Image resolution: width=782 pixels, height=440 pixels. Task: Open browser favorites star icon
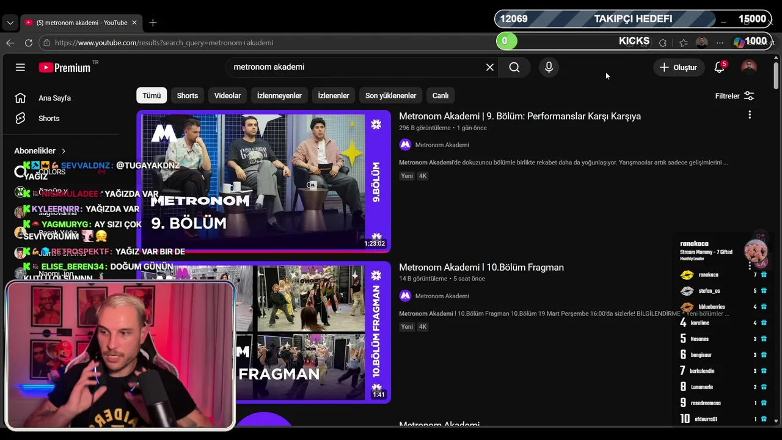coord(683,43)
